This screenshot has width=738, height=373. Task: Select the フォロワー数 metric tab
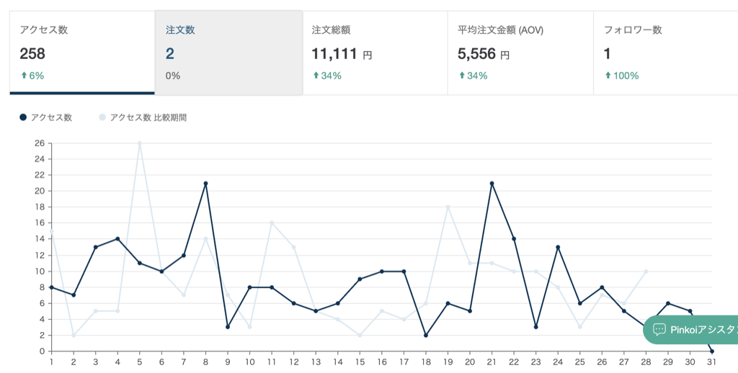(x=665, y=53)
